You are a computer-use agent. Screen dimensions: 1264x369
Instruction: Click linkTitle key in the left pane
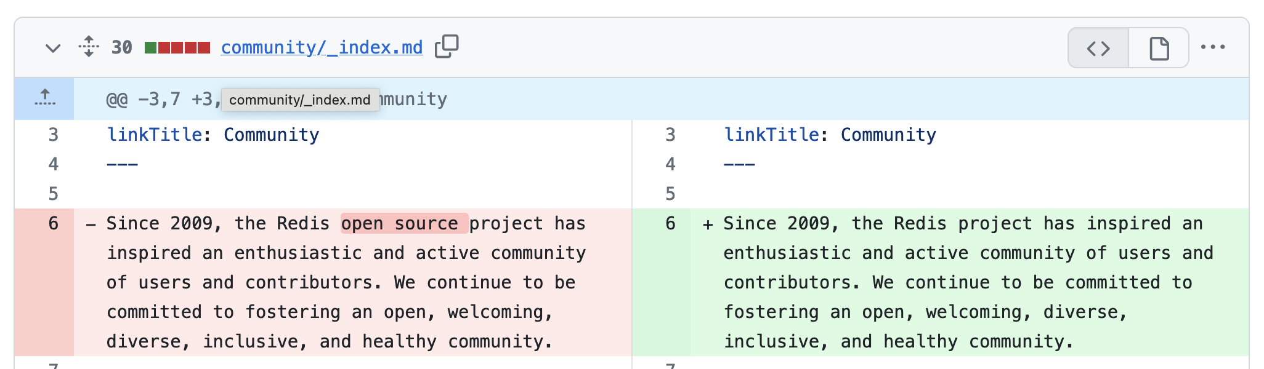[155, 135]
